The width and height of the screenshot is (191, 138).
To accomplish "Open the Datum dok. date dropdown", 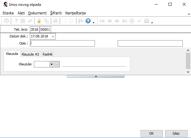I will pyautogui.click(x=53, y=36).
